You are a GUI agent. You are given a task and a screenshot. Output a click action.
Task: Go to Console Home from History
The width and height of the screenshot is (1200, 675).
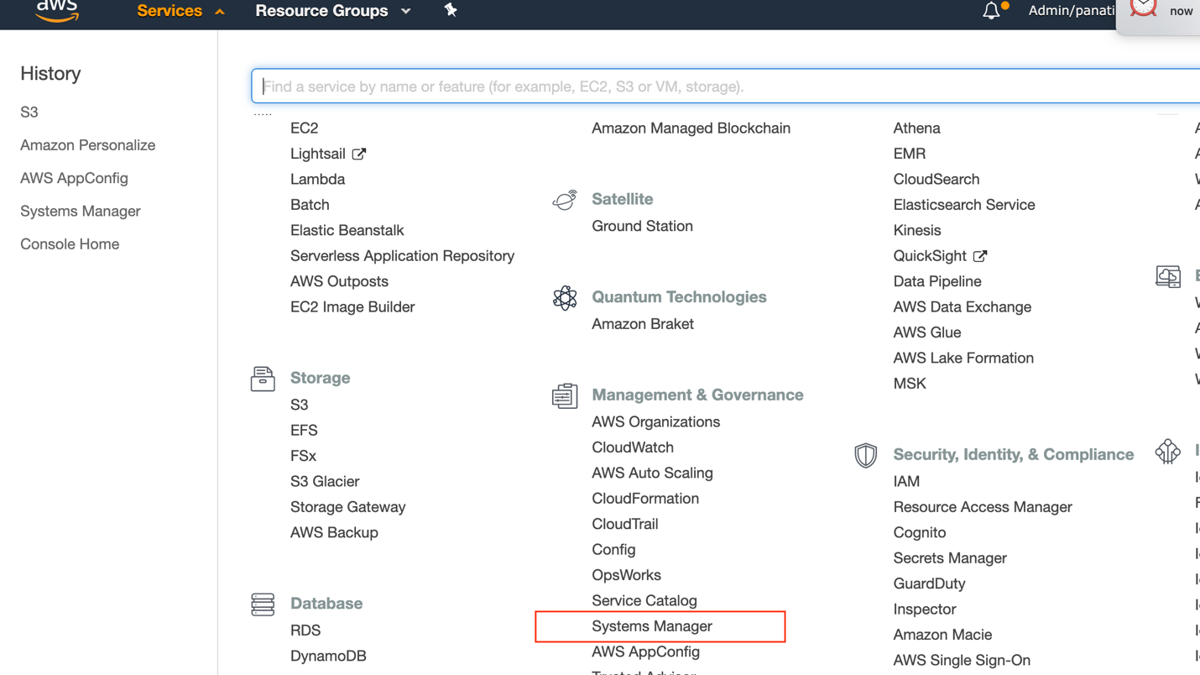coord(70,244)
